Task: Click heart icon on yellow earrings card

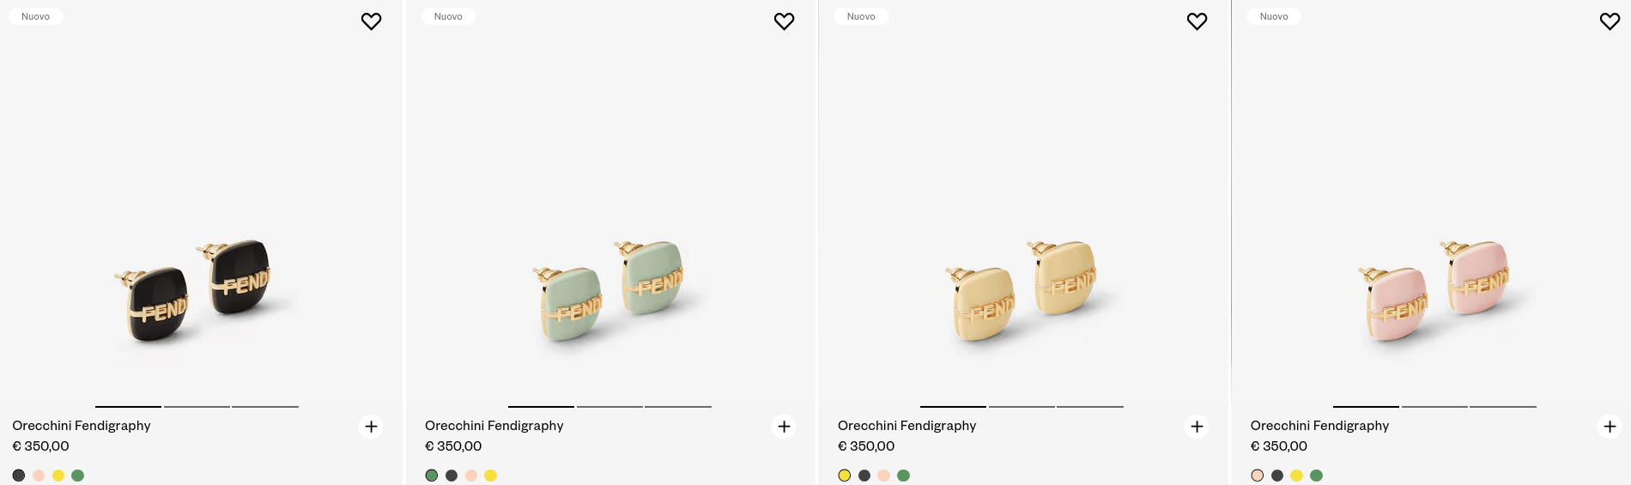Action: [1197, 21]
